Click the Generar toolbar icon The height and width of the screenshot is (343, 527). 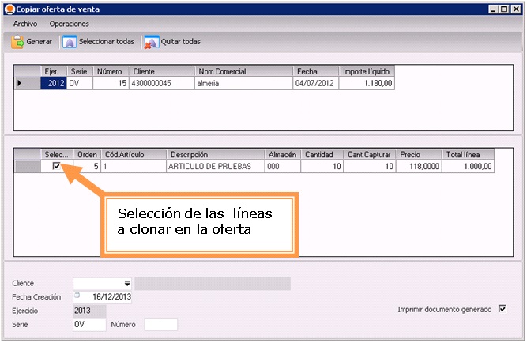click(17, 42)
